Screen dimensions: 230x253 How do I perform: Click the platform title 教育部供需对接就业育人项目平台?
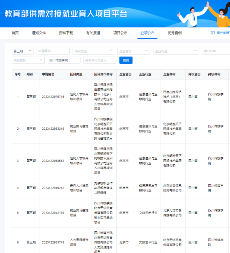(x=66, y=14)
